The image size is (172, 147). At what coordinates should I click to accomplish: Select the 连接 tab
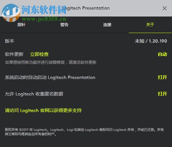(107, 25)
